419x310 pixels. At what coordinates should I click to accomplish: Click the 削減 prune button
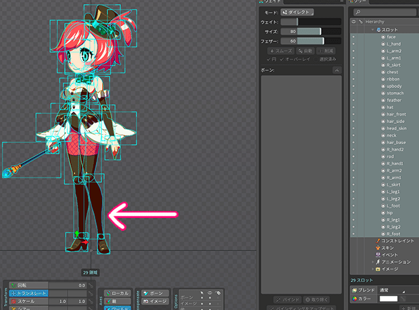click(326, 51)
